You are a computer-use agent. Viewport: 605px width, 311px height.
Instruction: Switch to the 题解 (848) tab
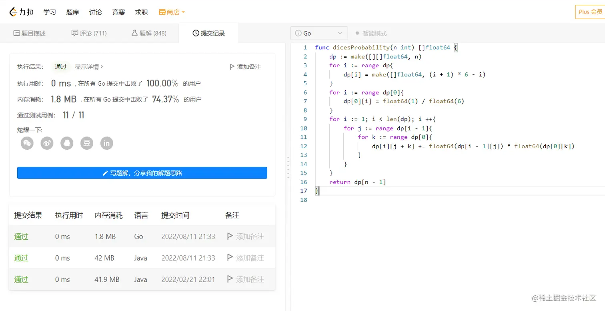click(149, 33)
